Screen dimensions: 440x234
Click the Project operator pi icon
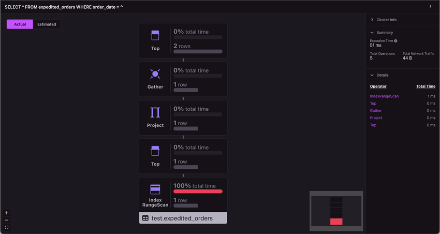(155, 112)
